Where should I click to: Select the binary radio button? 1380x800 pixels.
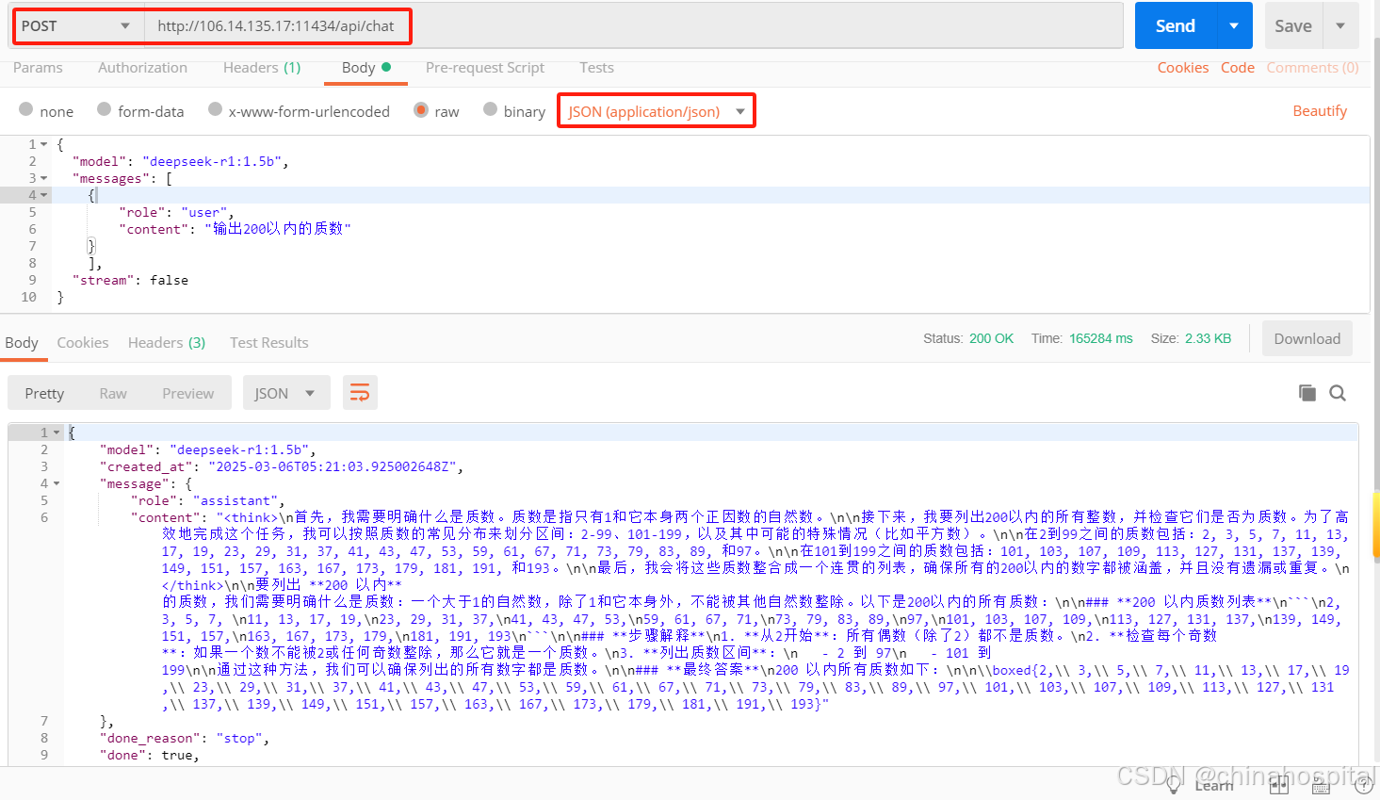[490, 109]
